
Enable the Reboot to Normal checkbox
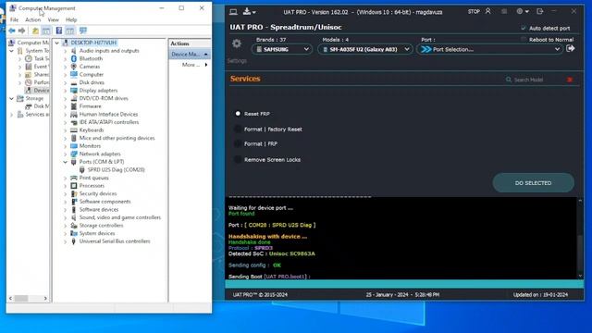coord(524,39)
